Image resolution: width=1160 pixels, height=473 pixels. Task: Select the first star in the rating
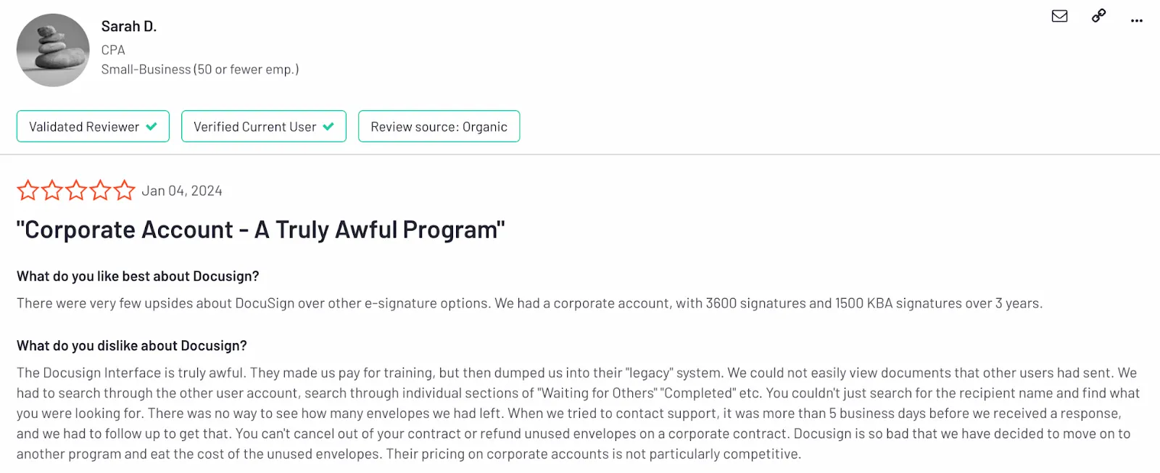pyautogui.click(x=28, y=189)
